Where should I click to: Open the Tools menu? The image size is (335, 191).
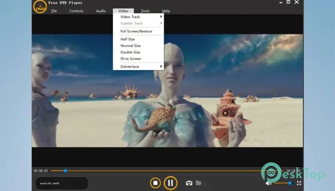tap(145, 11)
